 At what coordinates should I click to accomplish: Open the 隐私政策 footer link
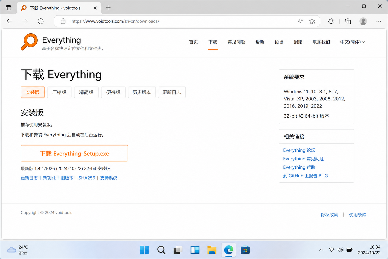(329, 215)
